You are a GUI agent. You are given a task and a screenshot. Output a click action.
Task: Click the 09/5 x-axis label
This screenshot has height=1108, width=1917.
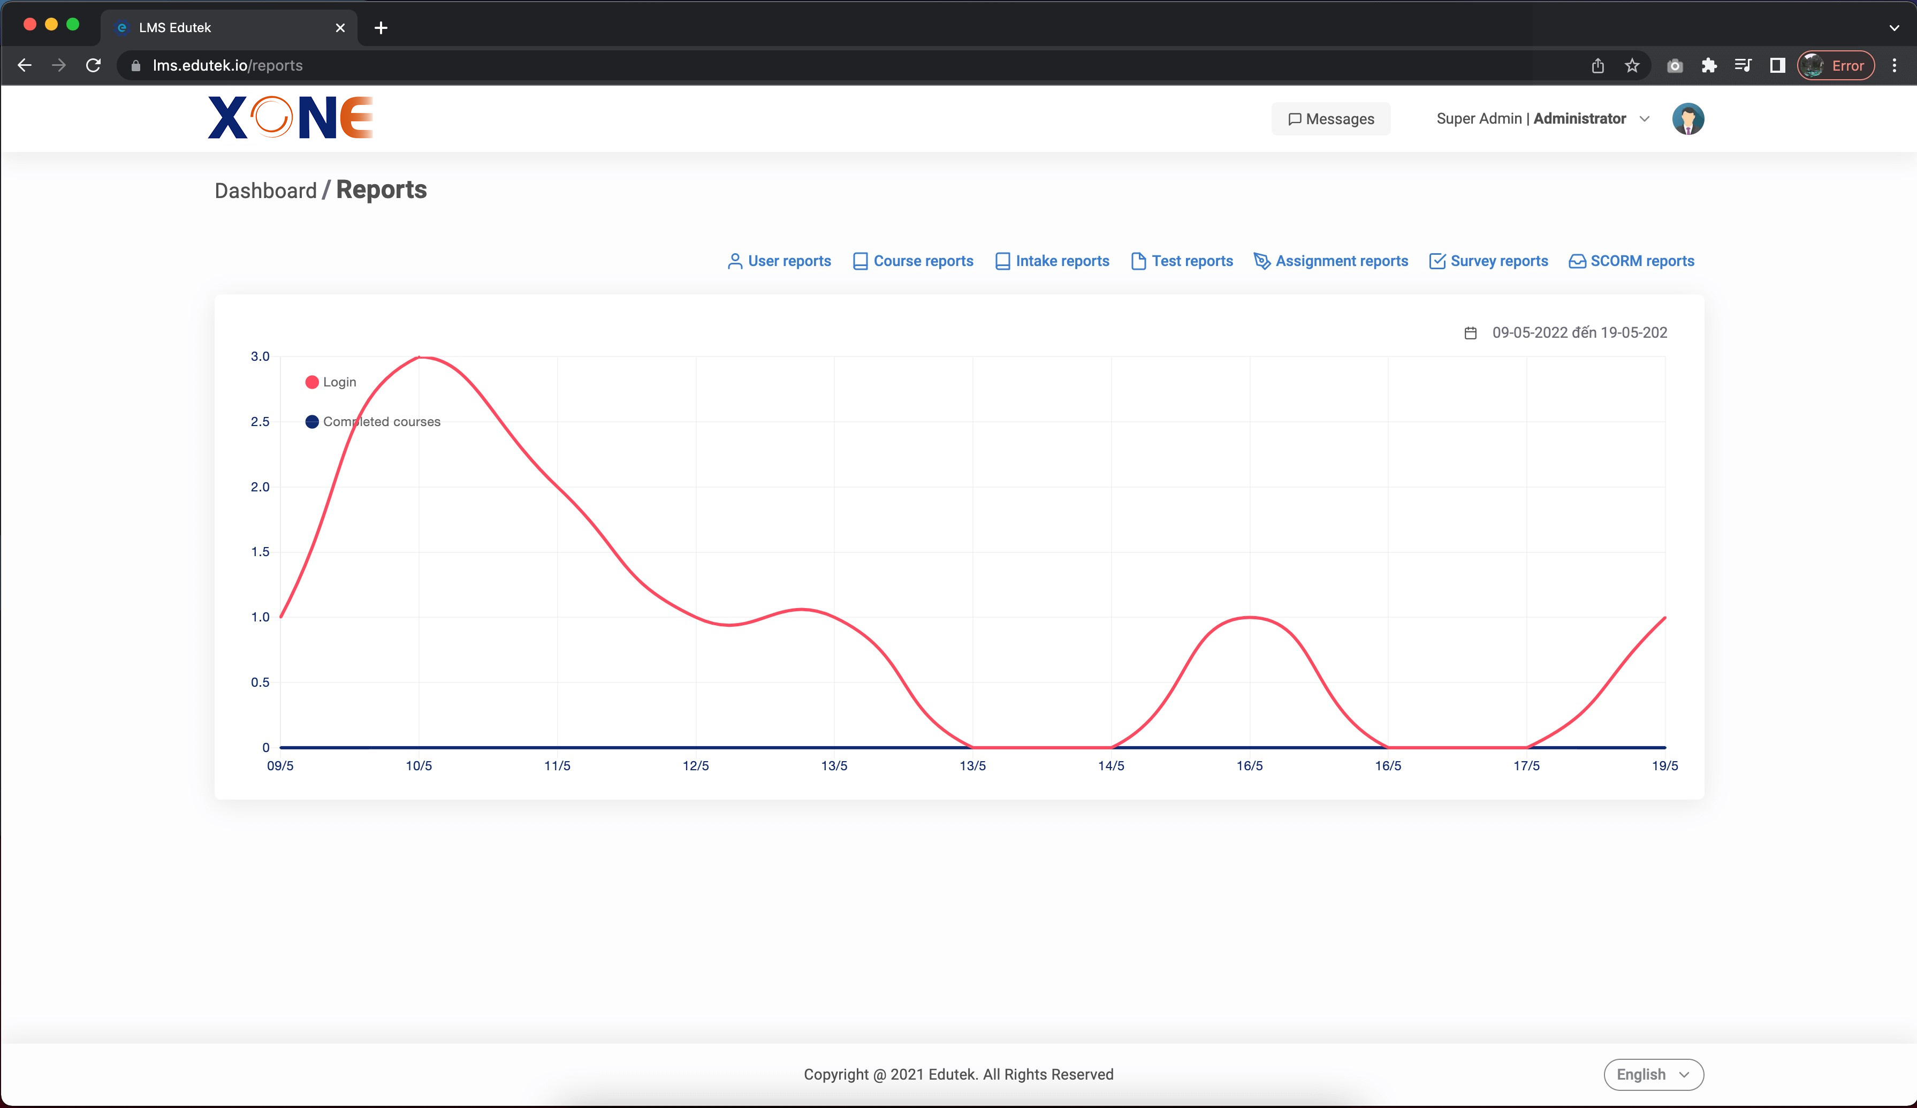coord(280,765)
